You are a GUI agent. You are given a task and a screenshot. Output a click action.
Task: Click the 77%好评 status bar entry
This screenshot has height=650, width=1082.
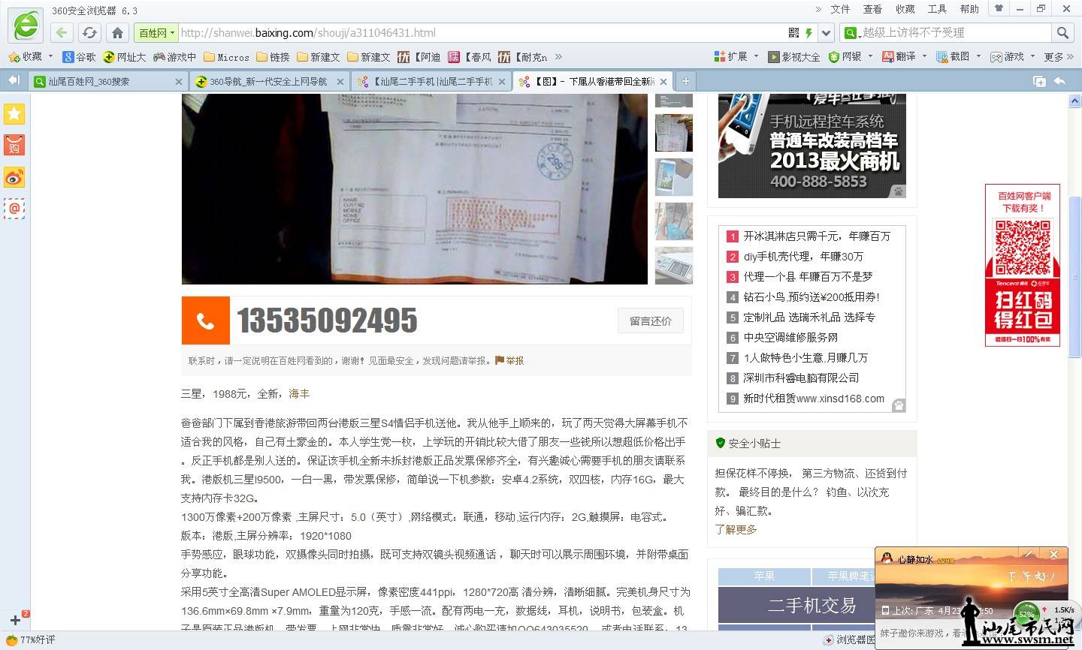click(x=31, y=639)
